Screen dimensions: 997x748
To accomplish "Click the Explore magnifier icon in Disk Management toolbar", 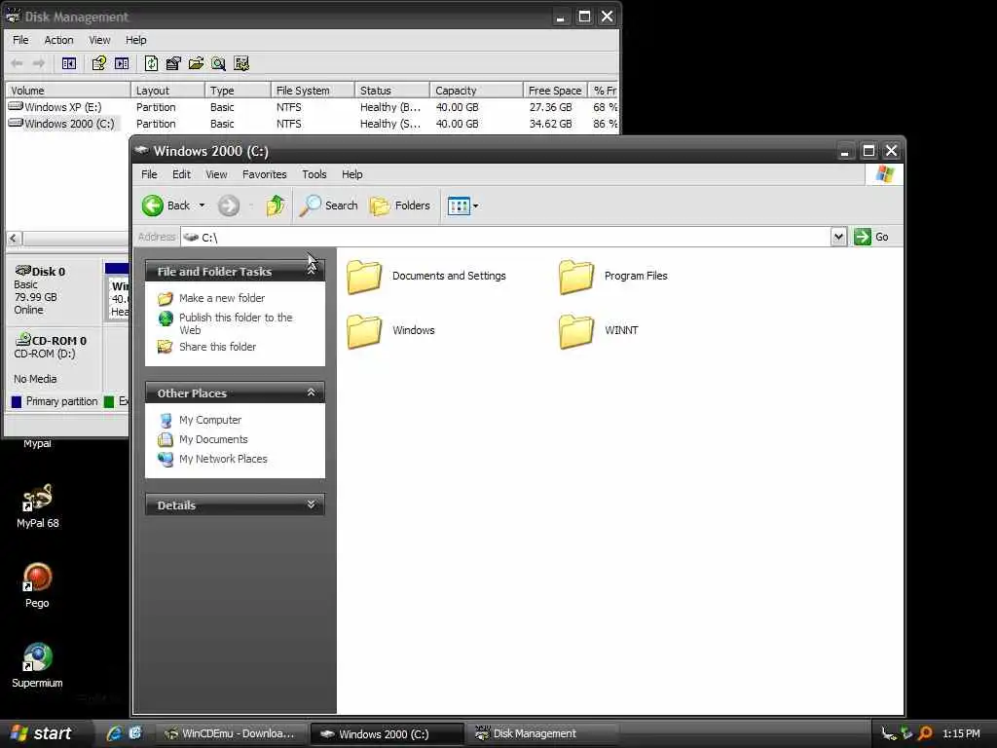I will pyautogui.click(x=218, y=63).
